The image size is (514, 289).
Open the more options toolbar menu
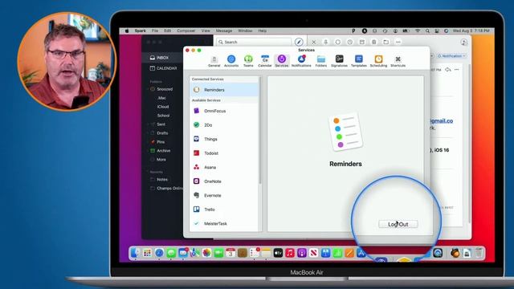(x=398, y=42)
